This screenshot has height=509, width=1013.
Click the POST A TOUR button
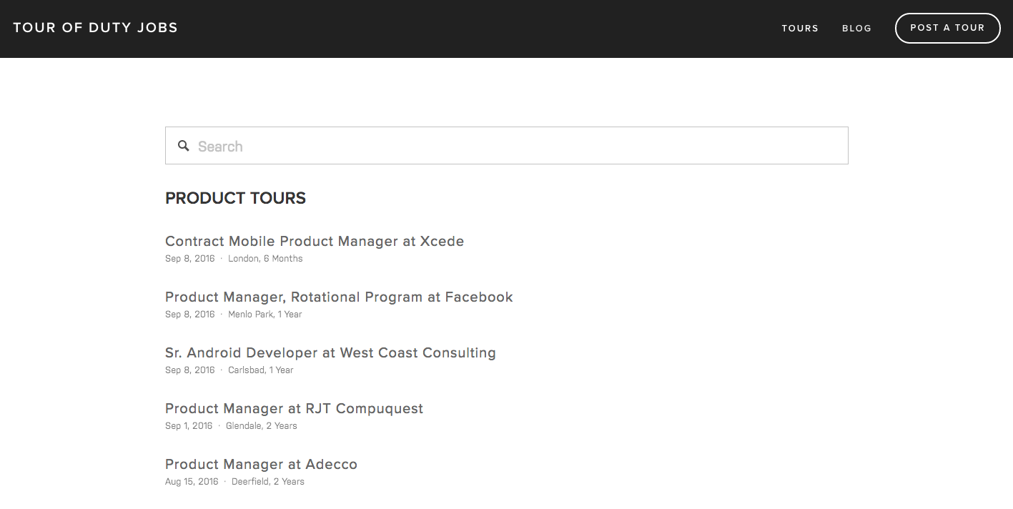point(947,28)
